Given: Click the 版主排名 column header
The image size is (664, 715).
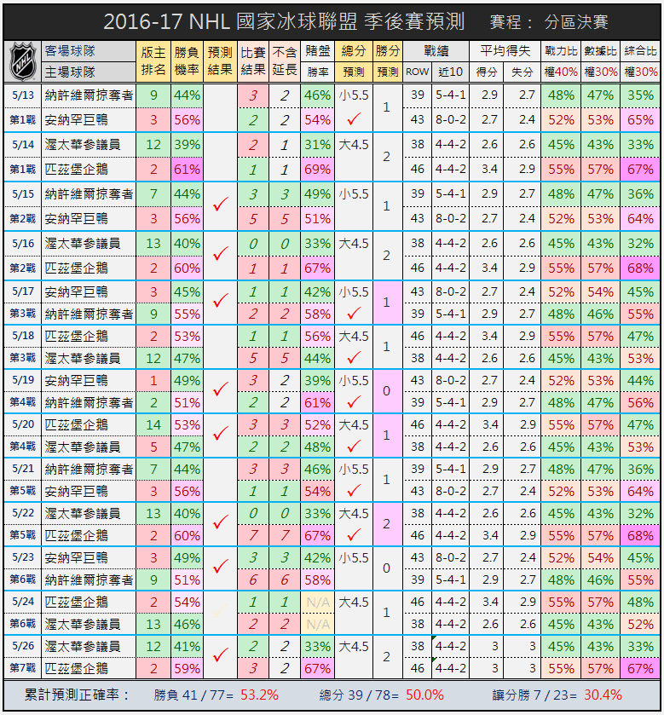Looking at the screenshot, I should (153, 61).
